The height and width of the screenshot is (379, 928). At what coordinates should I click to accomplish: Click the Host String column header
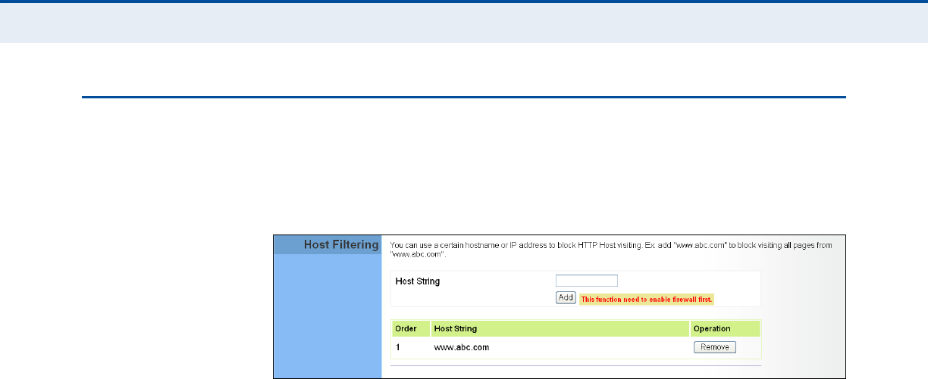pos(560,328)
